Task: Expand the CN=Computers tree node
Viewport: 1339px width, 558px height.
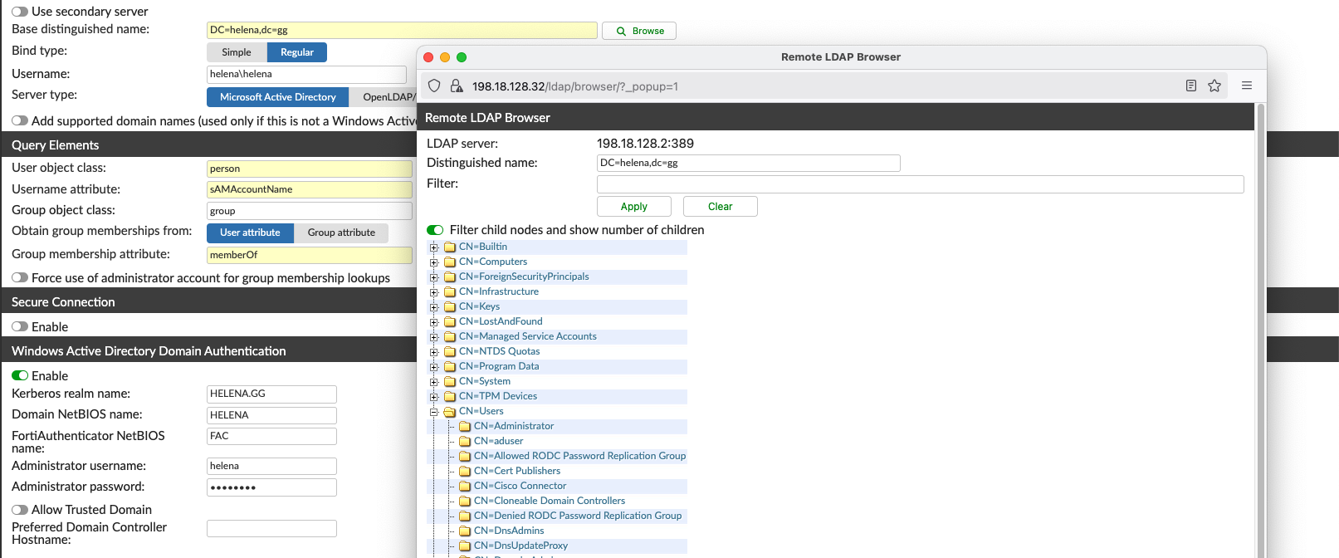Action: tap(433, 262)
